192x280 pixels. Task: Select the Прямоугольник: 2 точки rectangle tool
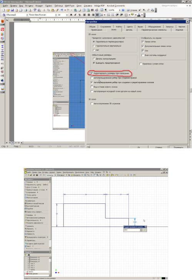coord(35,190)
